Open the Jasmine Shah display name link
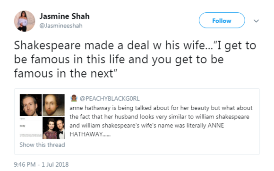The image size is (274, 171). [64, 16]
